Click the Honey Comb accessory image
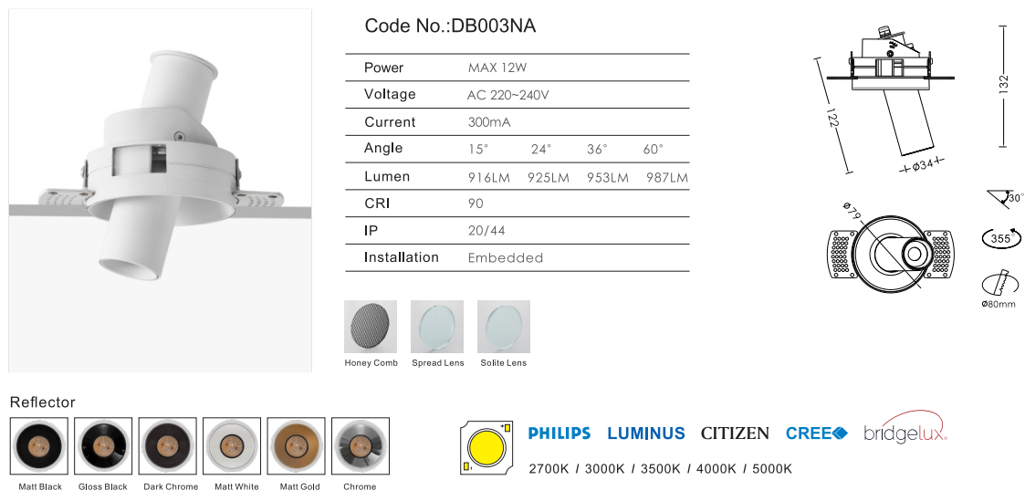 pos(371,327)
